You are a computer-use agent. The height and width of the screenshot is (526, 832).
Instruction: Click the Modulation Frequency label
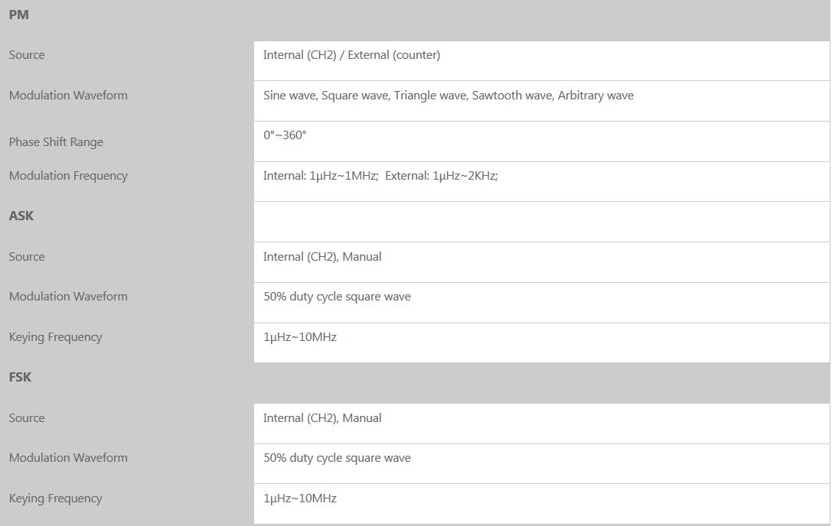tap(68, 176)
